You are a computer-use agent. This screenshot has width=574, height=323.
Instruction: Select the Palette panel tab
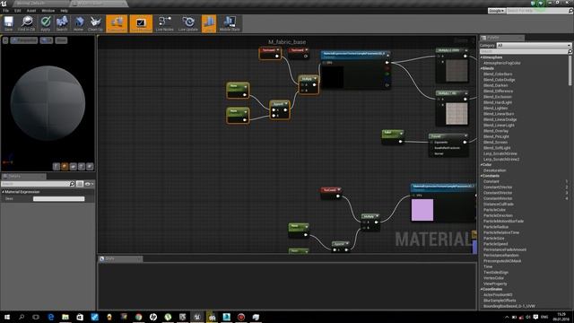(502, 38)
